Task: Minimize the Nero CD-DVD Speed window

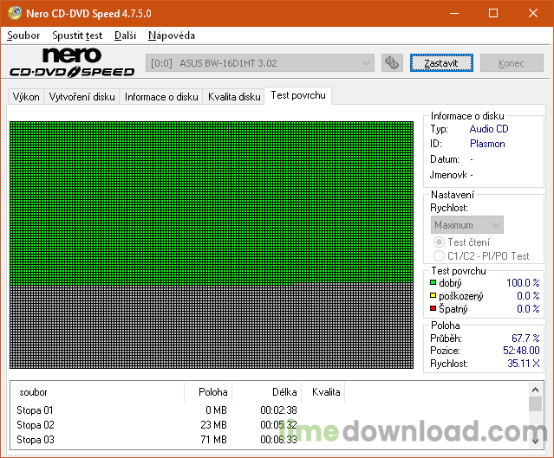Action: point(454,13)
